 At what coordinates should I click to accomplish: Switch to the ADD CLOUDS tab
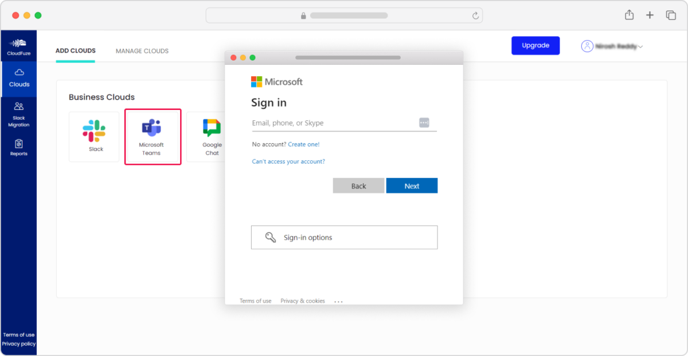tap(75, 51)
